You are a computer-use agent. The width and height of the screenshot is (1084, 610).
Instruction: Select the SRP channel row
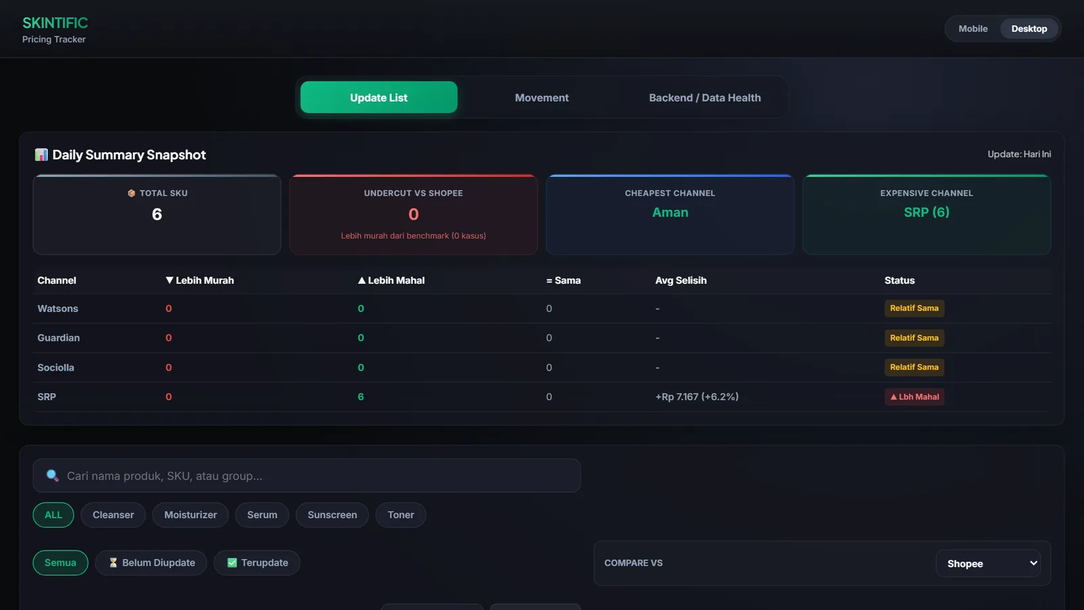tap(542, 396)
